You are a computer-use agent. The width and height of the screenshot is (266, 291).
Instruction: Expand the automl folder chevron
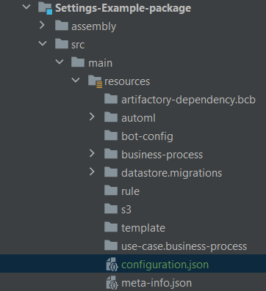click(x=92, y=117)
